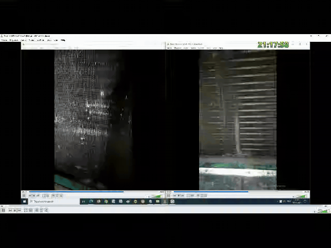This screenshot has width=331, height=248.
Task: Click the outer VLC next media button
Action: [20, 210]
